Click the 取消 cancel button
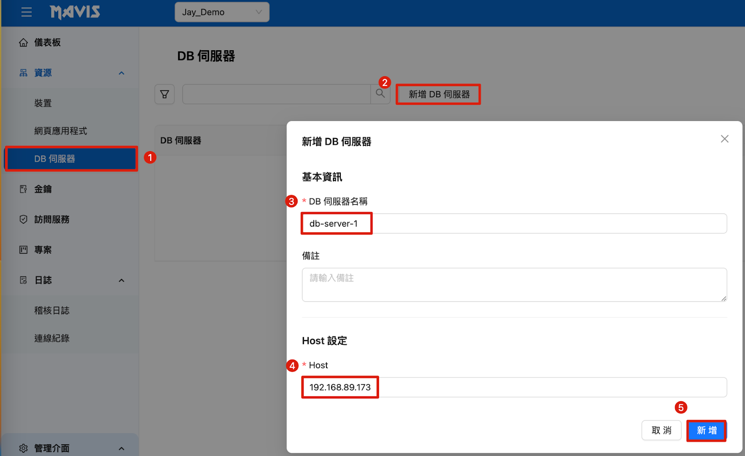 click(x=661, y=430)
